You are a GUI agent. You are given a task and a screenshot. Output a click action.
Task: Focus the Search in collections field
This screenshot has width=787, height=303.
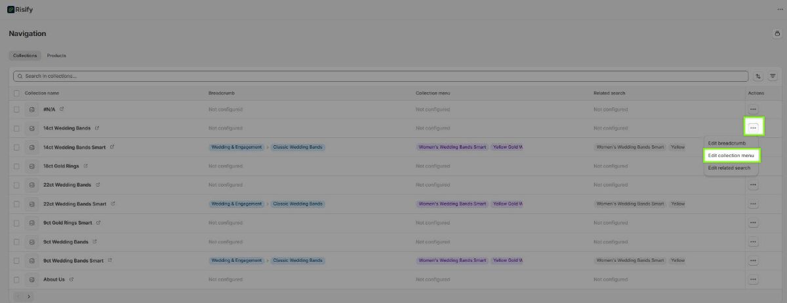pyautogui.click(x=380, y=76)
